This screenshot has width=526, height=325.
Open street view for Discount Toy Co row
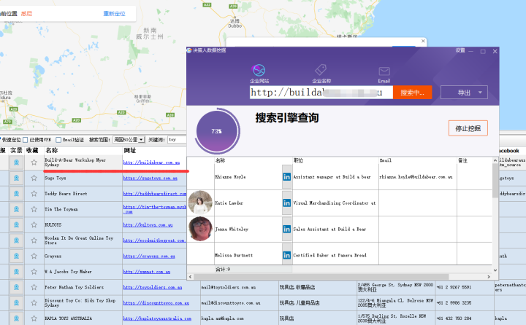tap(16, 302)
